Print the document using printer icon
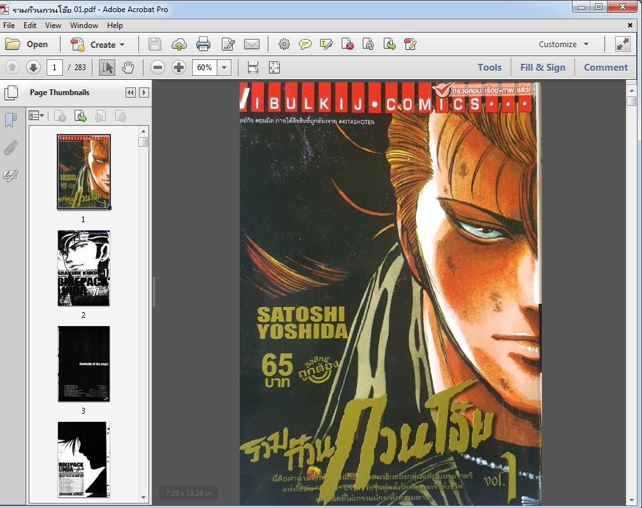 203,44
